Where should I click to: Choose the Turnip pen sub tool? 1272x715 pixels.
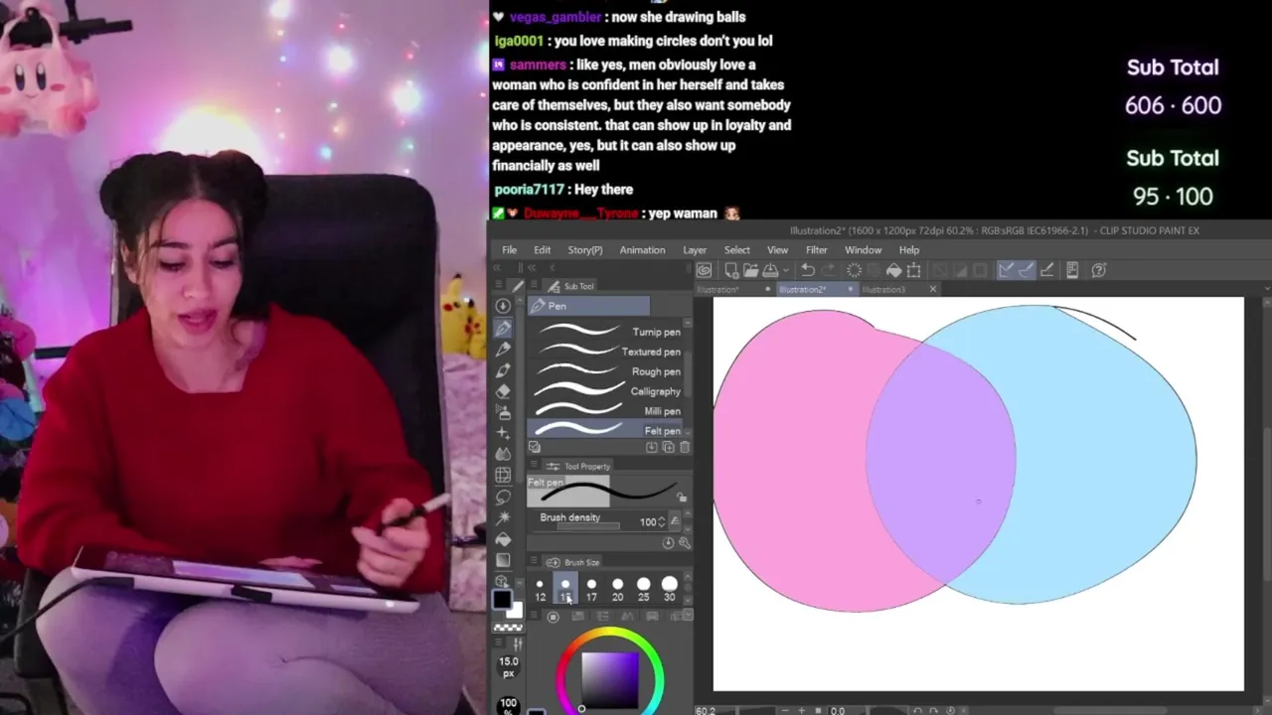click(x=605, y=332)
